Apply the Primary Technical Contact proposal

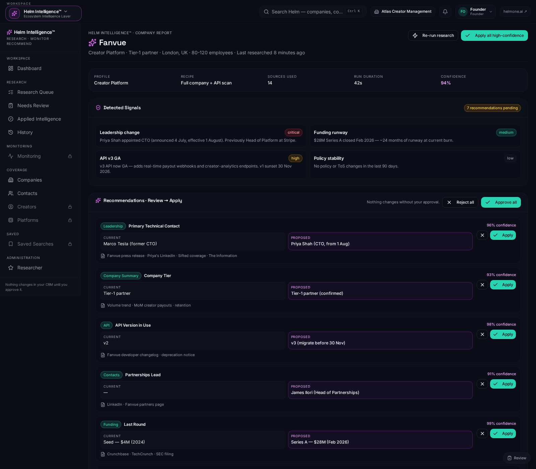503,235
